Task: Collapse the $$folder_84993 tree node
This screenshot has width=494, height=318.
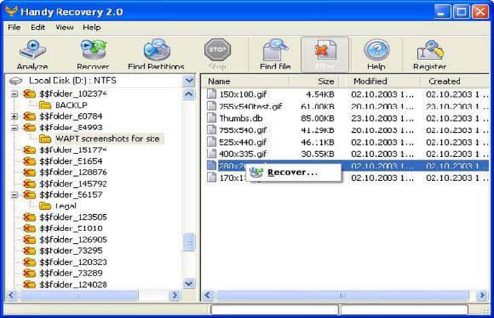Action: (15, 128)
